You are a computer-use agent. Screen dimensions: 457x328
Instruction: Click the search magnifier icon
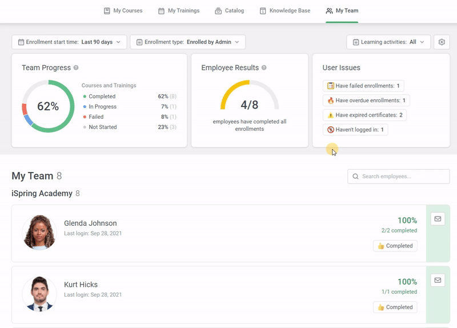(x=356, y=177)
